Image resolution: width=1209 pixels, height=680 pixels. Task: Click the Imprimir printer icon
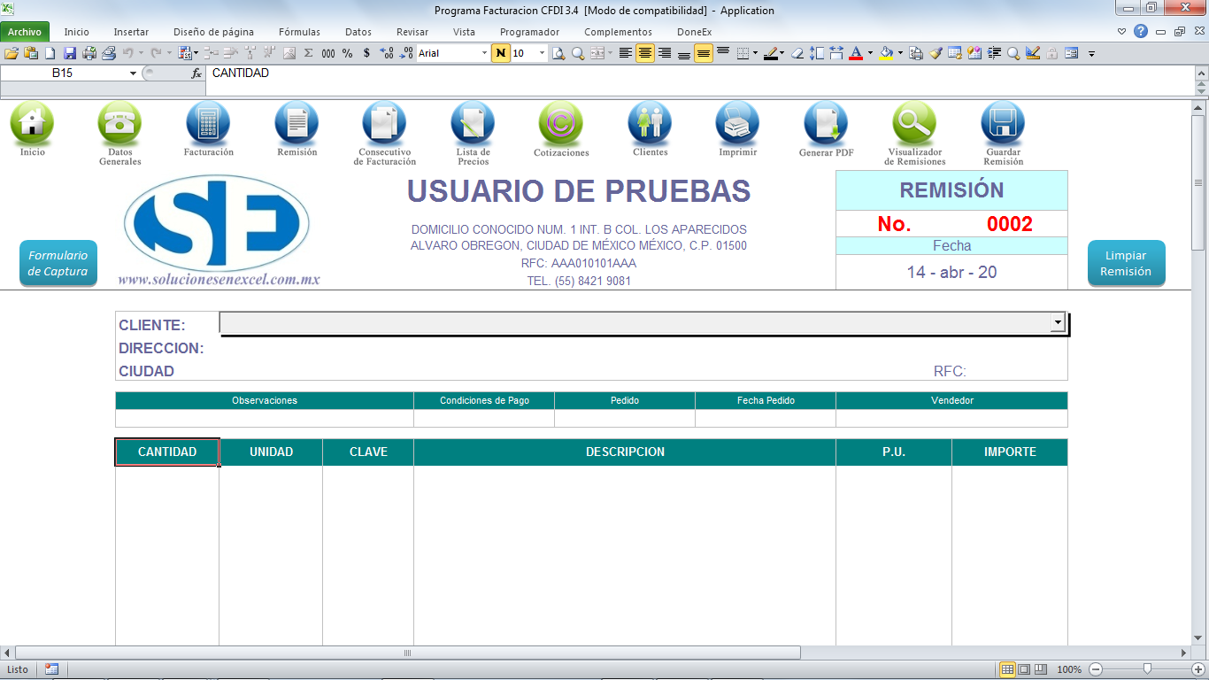coord(737,122)
